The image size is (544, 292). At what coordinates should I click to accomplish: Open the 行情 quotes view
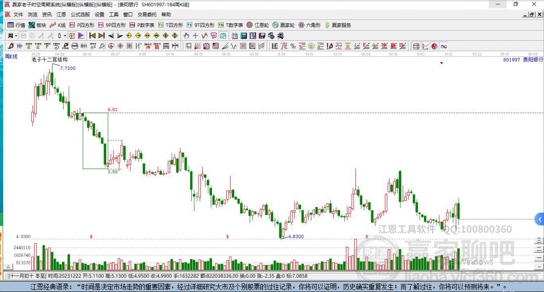tap(16, 25)
